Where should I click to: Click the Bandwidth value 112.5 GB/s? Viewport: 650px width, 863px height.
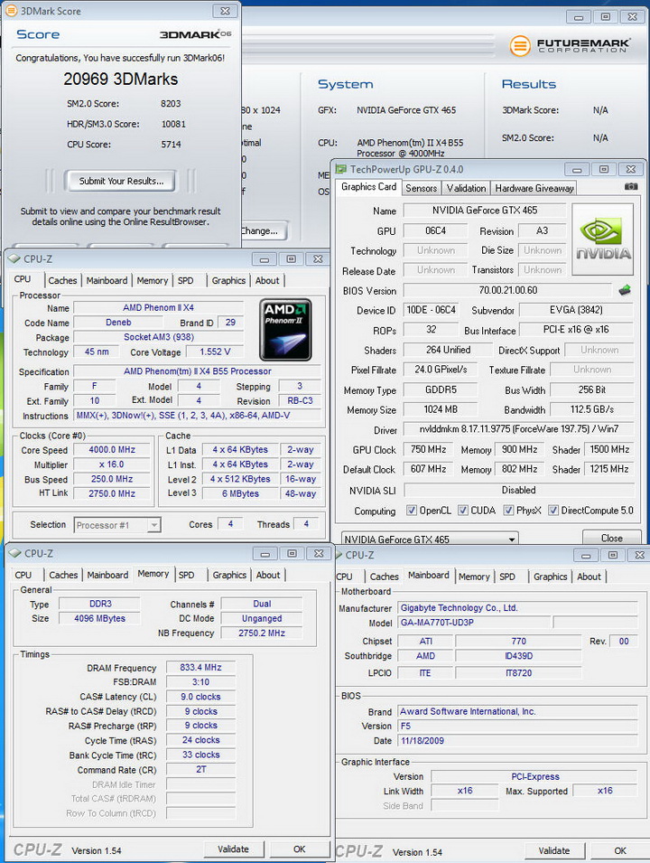pos(591,409)
